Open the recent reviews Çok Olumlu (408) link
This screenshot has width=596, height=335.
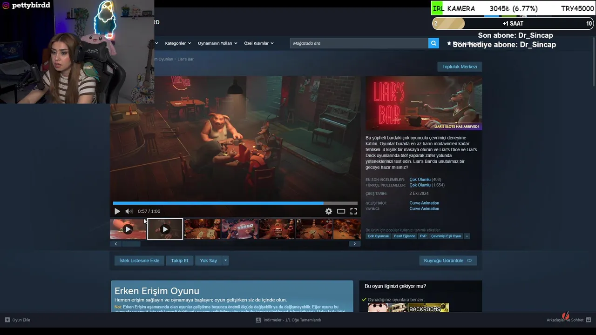pyautogui.click(x=425, y=180)
